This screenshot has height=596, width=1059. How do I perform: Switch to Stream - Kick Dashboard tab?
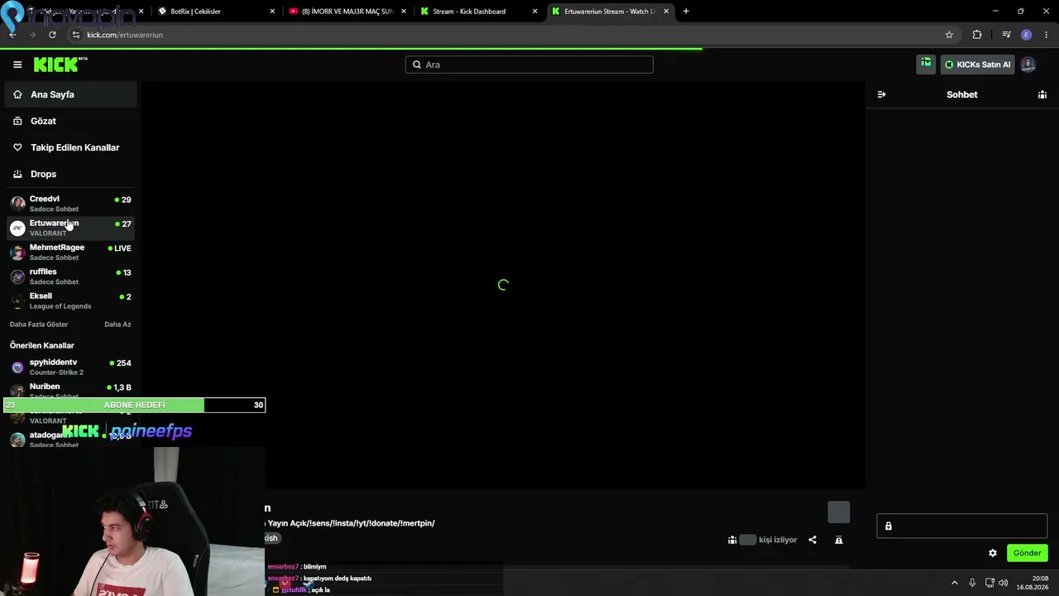pos(479,12)
